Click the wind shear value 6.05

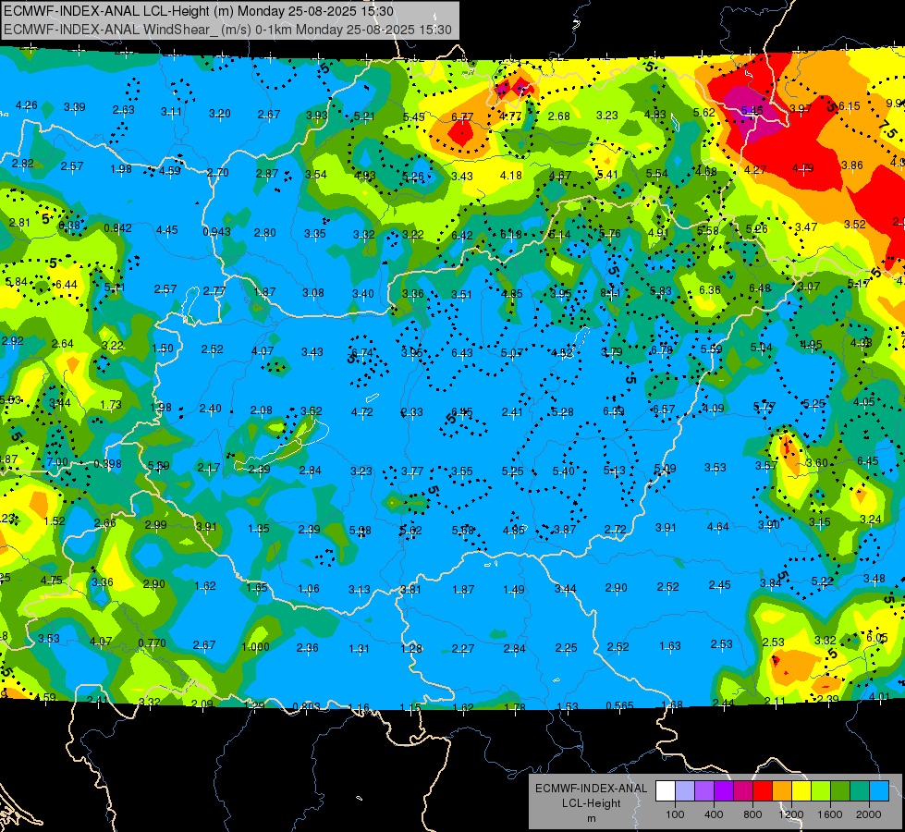(876, 637)
